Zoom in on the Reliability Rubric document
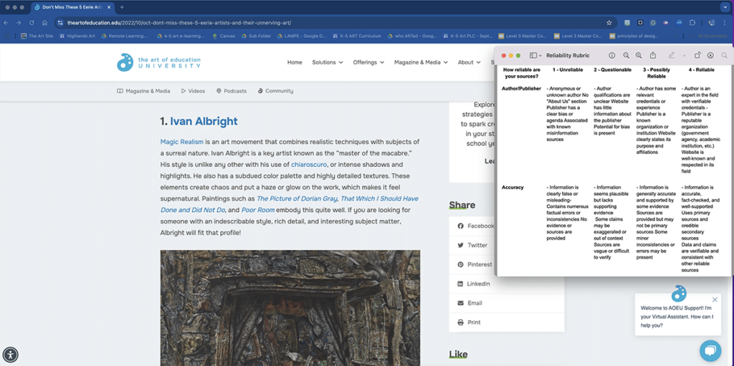Image resolution: width=734 pixels, height=366 pixels. (639, 55)
